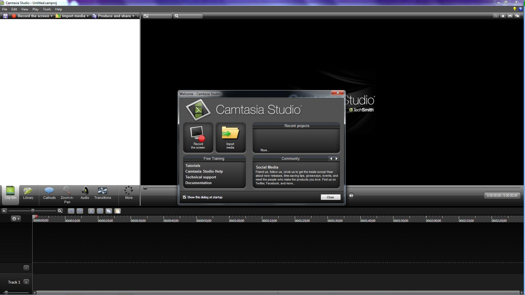Click the preview playback scrubber handle
The height and width of the screenshot is (295, 525).
145,188
